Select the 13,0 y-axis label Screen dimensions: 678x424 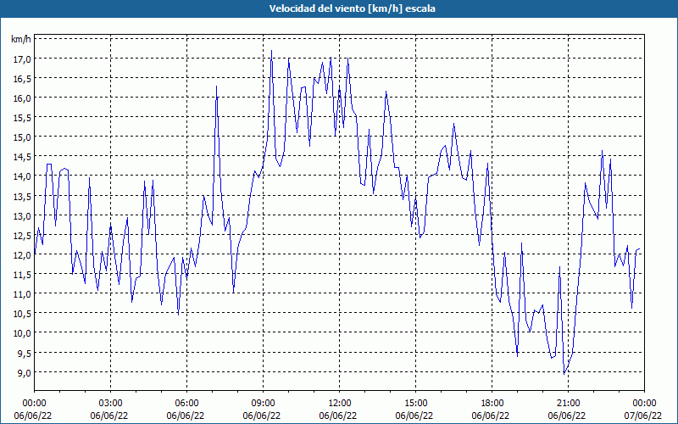point(23,215)
